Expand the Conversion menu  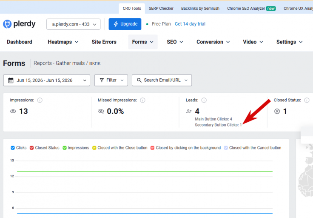point(213,42)
